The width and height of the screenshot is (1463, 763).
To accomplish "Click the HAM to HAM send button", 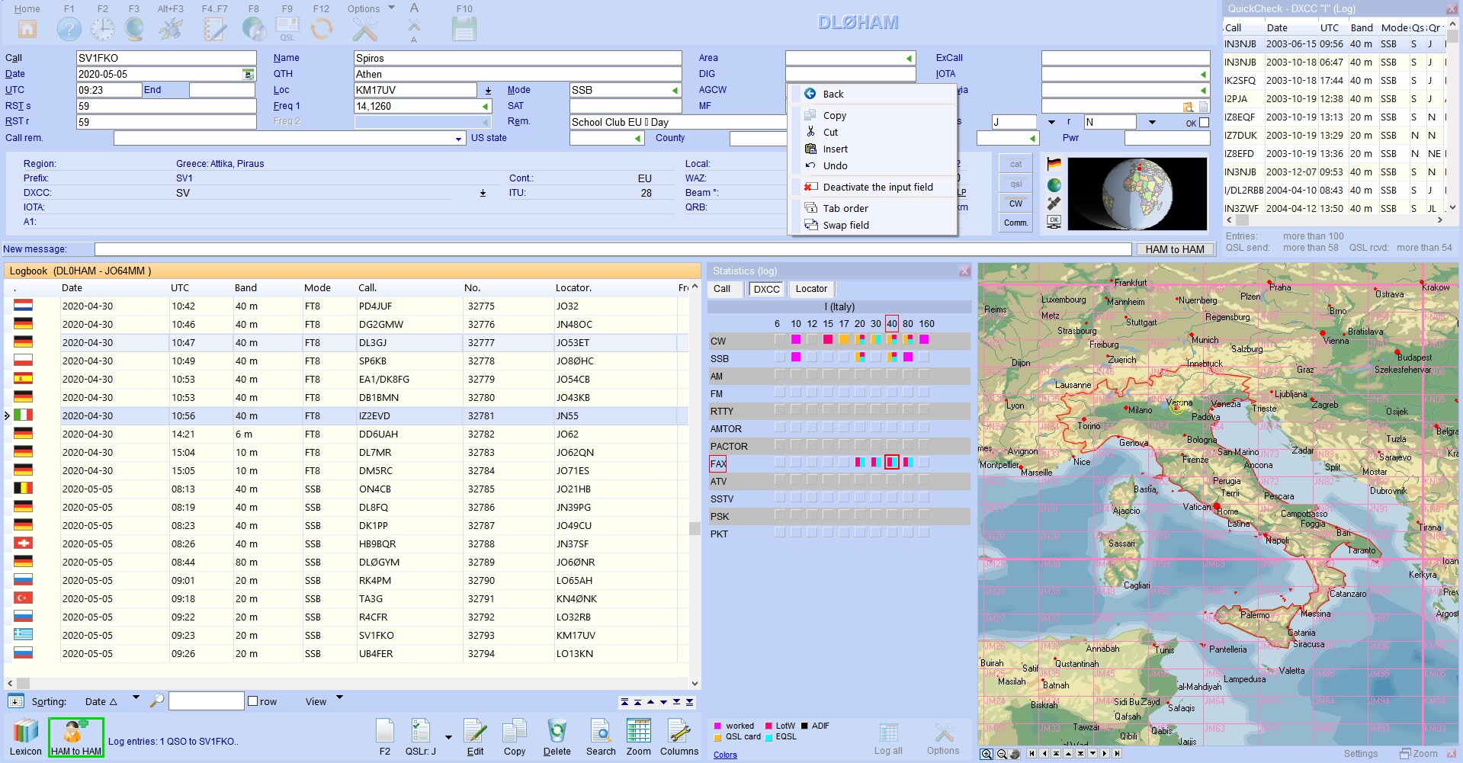I will pyautogui.click(x=1174, y=249).
